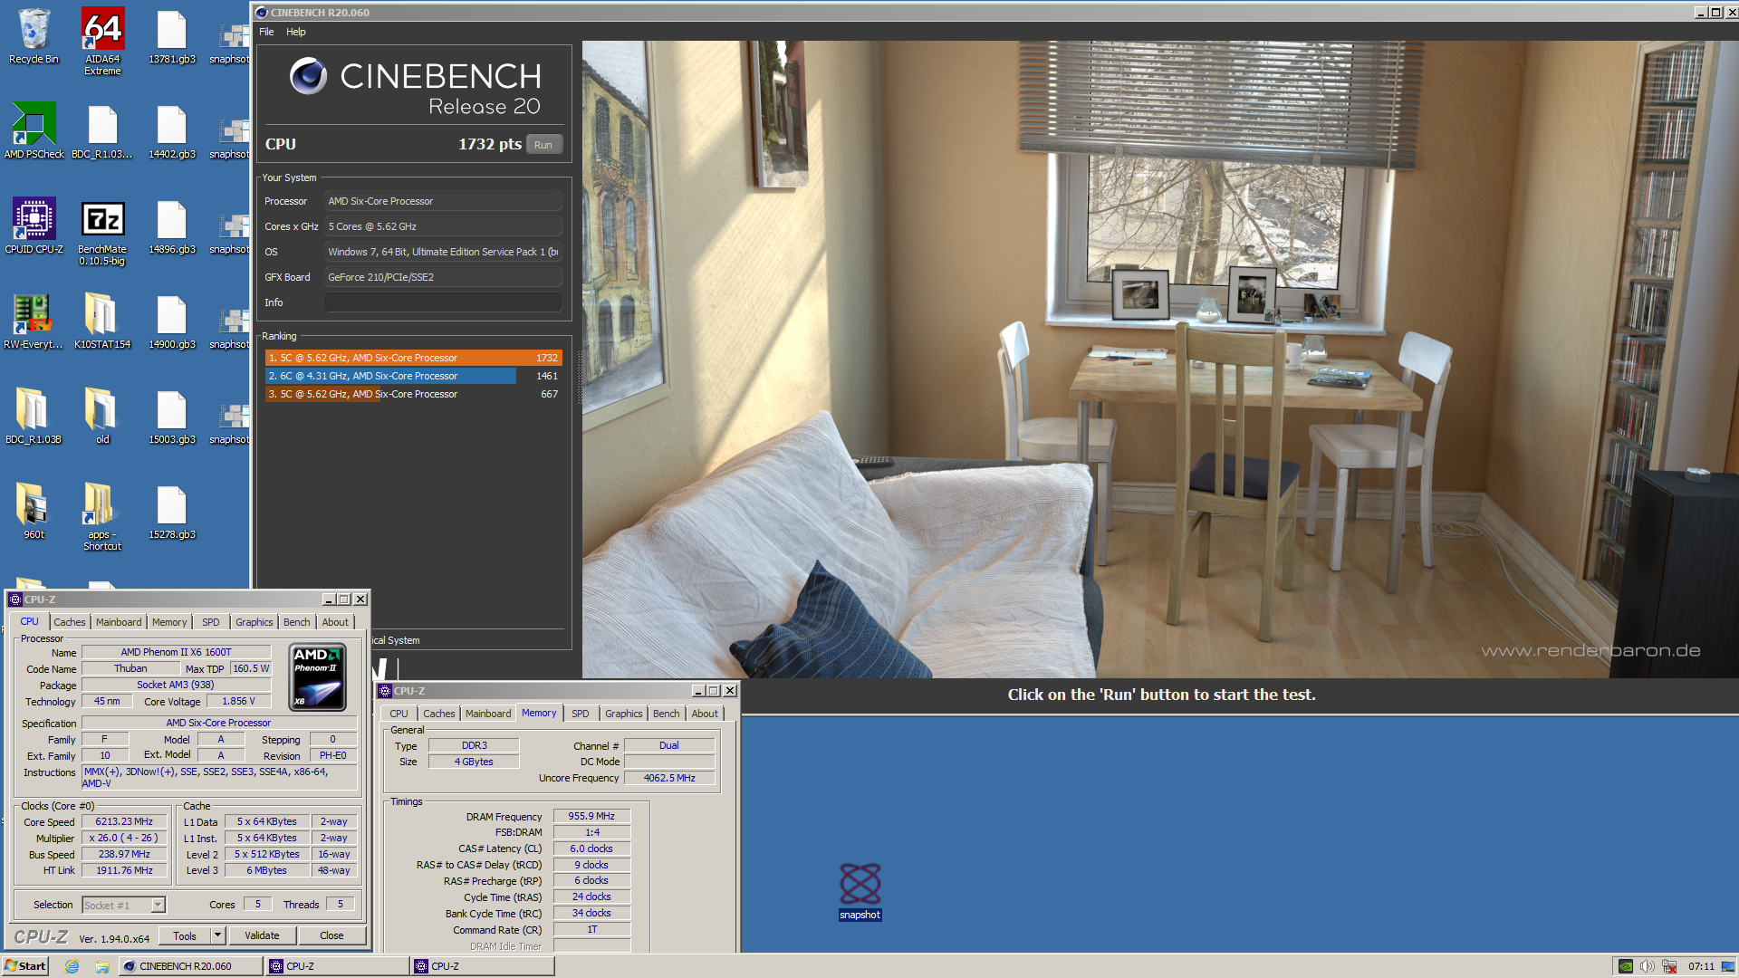Switch to Mainboard tab in processor CPU-Z window
The width and height of the screenshot is (1739, 978).
point(119,622)
